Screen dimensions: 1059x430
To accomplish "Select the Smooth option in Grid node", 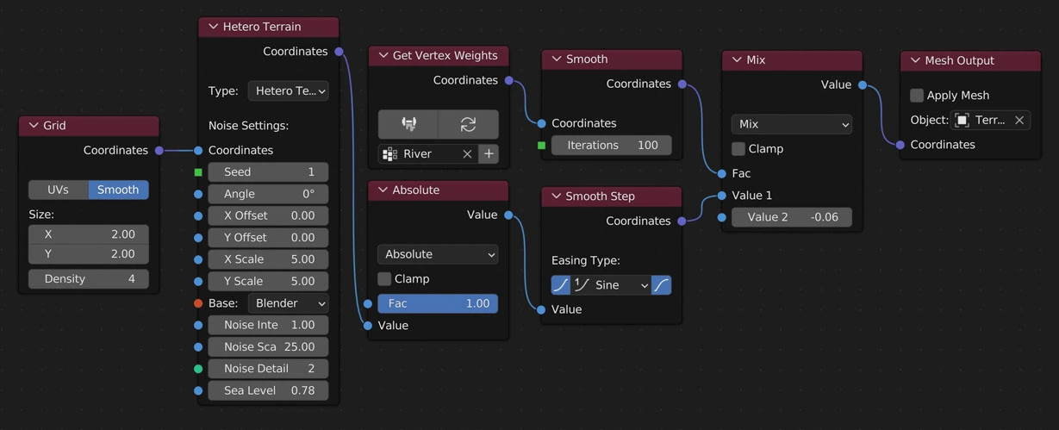I will click(x=118, y=190).
